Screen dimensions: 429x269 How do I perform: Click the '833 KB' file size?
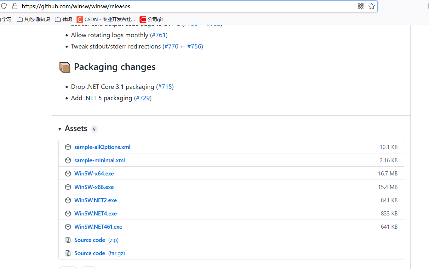(x=389, y=214)
